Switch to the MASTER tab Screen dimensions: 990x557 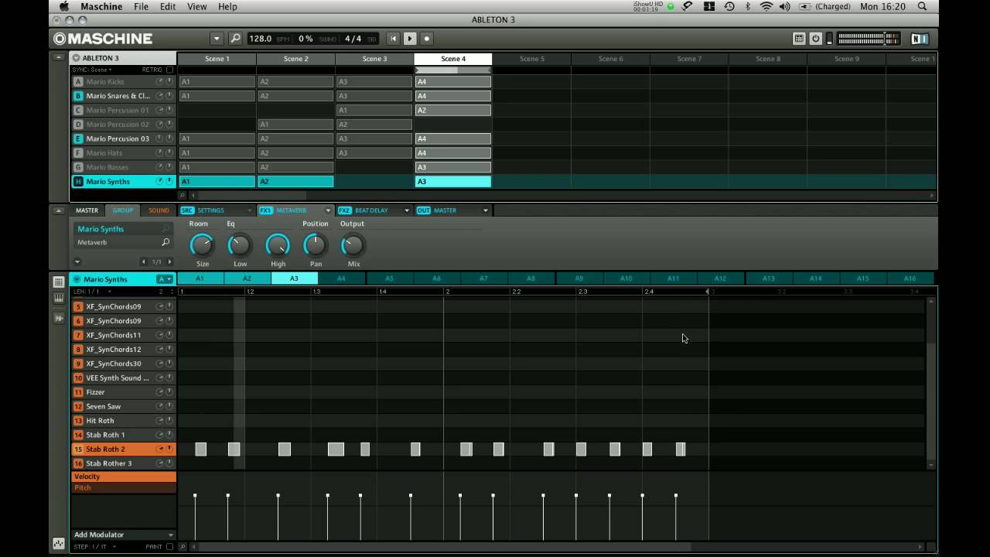pos(87,210)
